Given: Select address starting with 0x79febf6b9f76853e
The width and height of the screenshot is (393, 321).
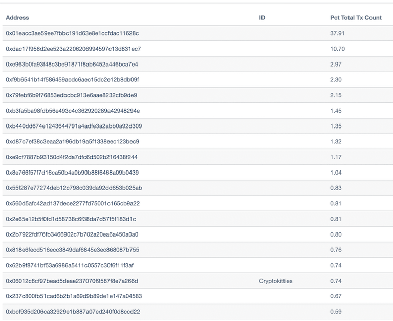Looking at the screenshot, I should coord(72,95).
